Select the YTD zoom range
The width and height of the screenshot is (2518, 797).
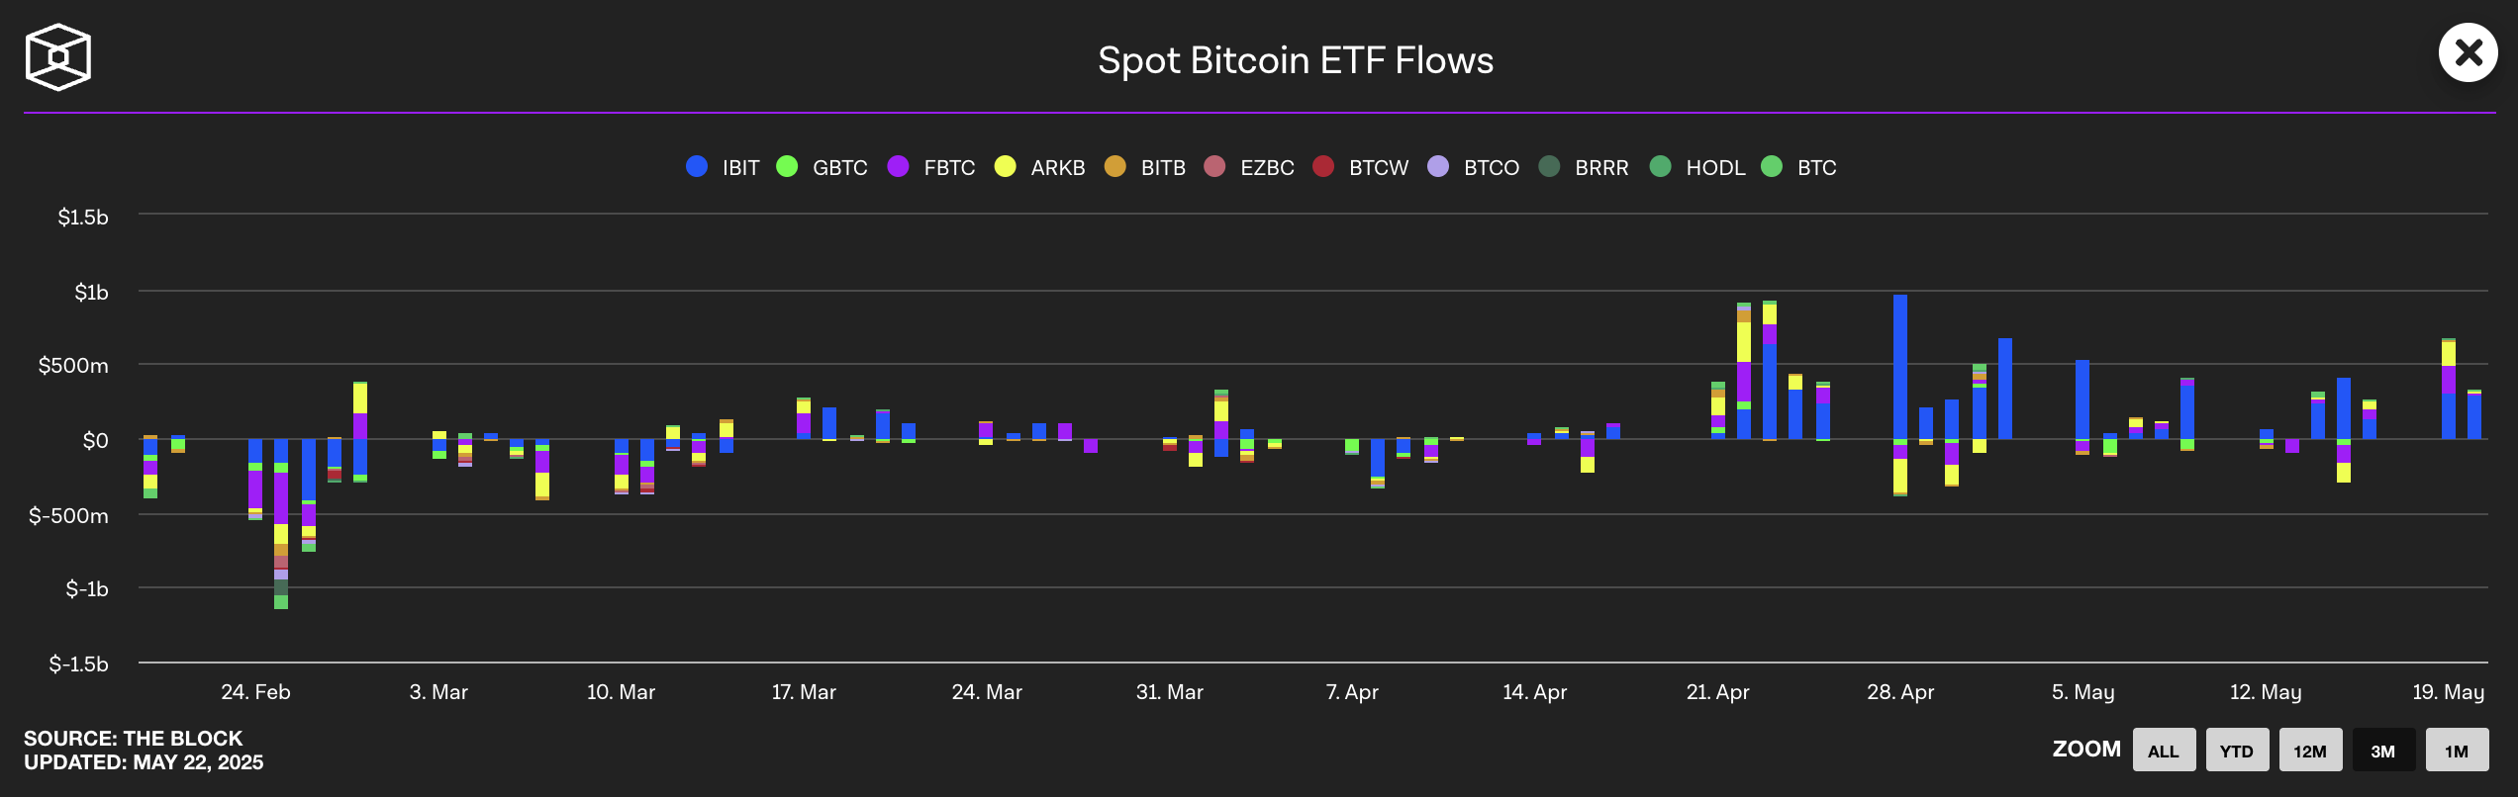(x=2237, y=751)
